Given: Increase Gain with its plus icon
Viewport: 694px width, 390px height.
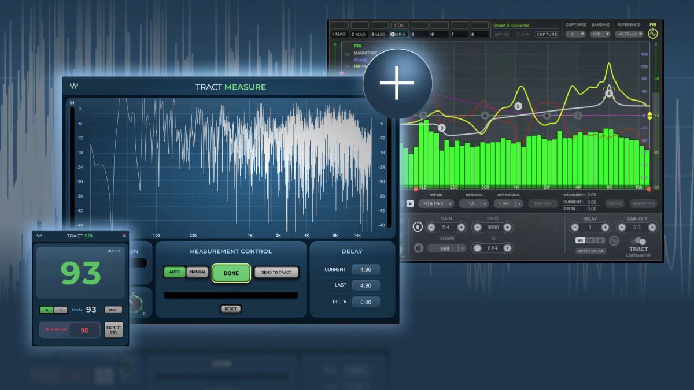Looking at the screenshot, I should [x=460, y=228].
